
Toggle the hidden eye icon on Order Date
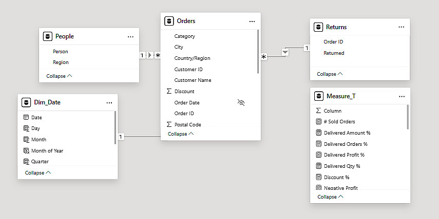pyautogui.click(x=241, y=102)
